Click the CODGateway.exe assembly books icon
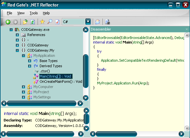The width and height of the screenshot is (190, 138). coord(17,30)
